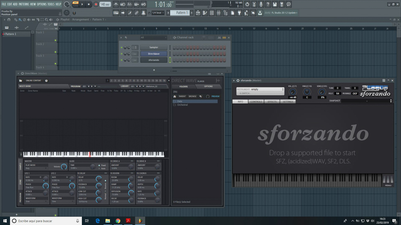401x225 pixels.
Task: Click the Sampler channel button
Action: (x=154, y=47)
